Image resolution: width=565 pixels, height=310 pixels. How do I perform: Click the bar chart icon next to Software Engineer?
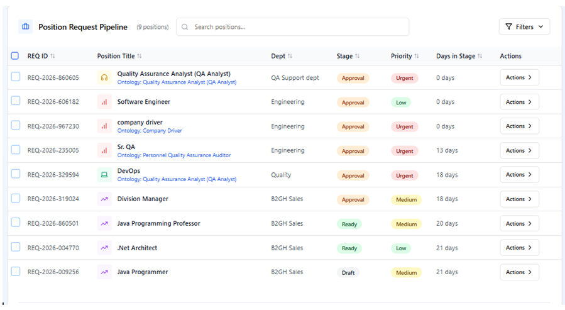click(104, 102)
